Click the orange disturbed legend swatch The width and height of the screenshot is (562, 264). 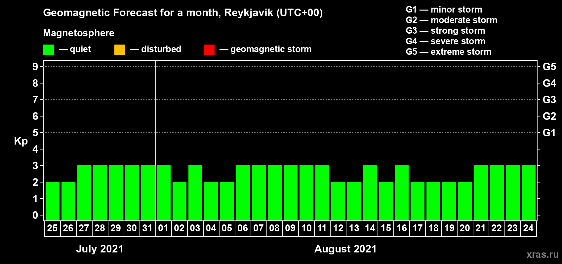[120, 50]
